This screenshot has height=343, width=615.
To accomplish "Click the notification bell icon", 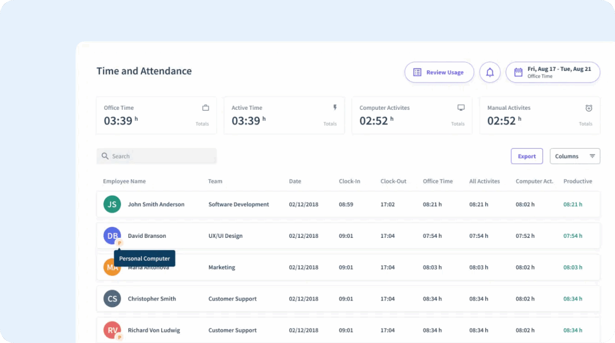I will (490, 72).
